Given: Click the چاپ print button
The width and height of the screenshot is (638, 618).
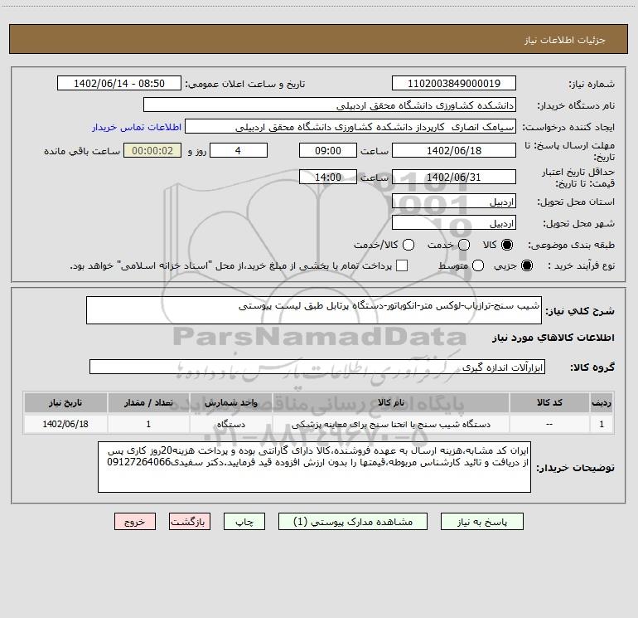Looking at the screenshot, I should click(x=244, y=522).
